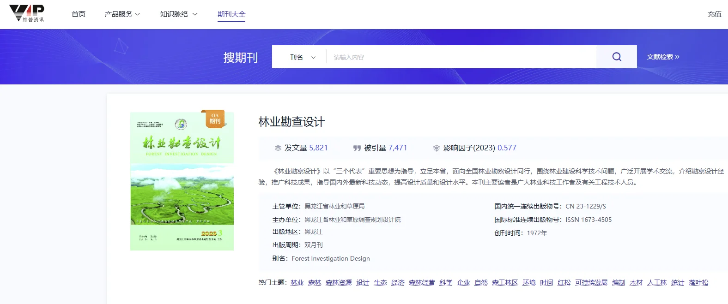728x304 pixels.
Task: Click the 创刊时间 1972年 value
Action: pyautogui.click(x=537, y=233)
